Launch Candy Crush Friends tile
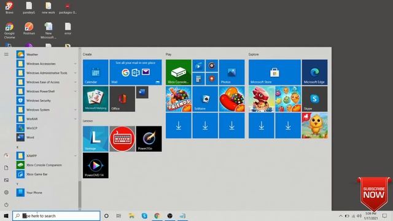Viewport: 393px width, 221px height. [x=179, y=99]
